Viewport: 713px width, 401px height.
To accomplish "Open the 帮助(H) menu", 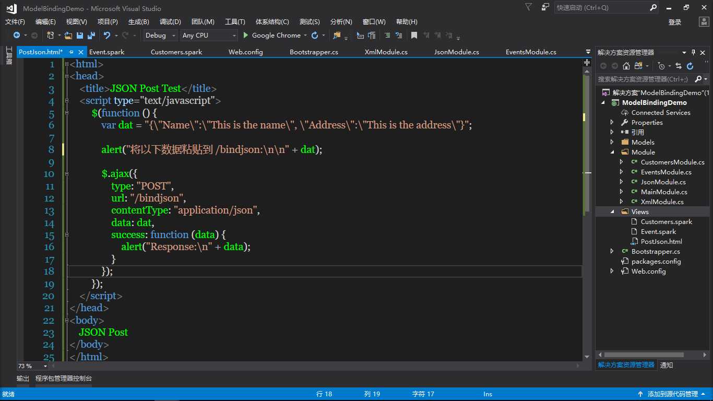I will (x=407, y=22).
